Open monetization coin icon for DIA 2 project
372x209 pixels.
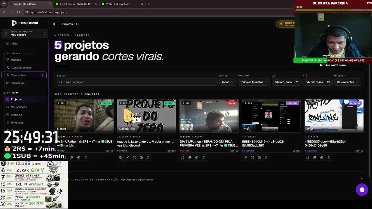point(79,158)
